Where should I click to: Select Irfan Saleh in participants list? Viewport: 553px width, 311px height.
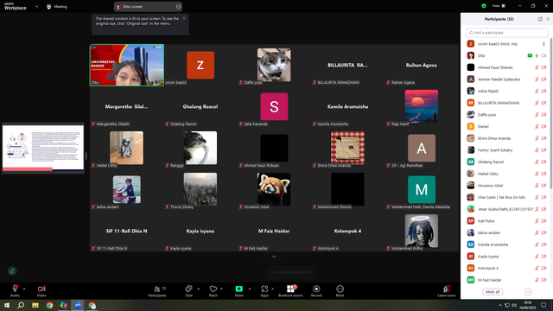point(507,198)
